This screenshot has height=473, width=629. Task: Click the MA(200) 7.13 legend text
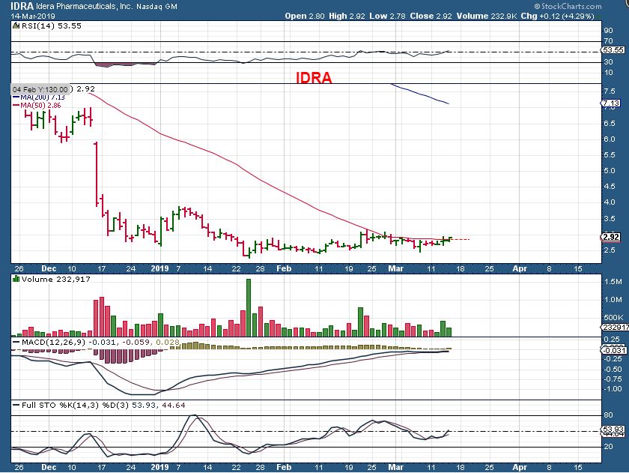click(x=43, y=97)
